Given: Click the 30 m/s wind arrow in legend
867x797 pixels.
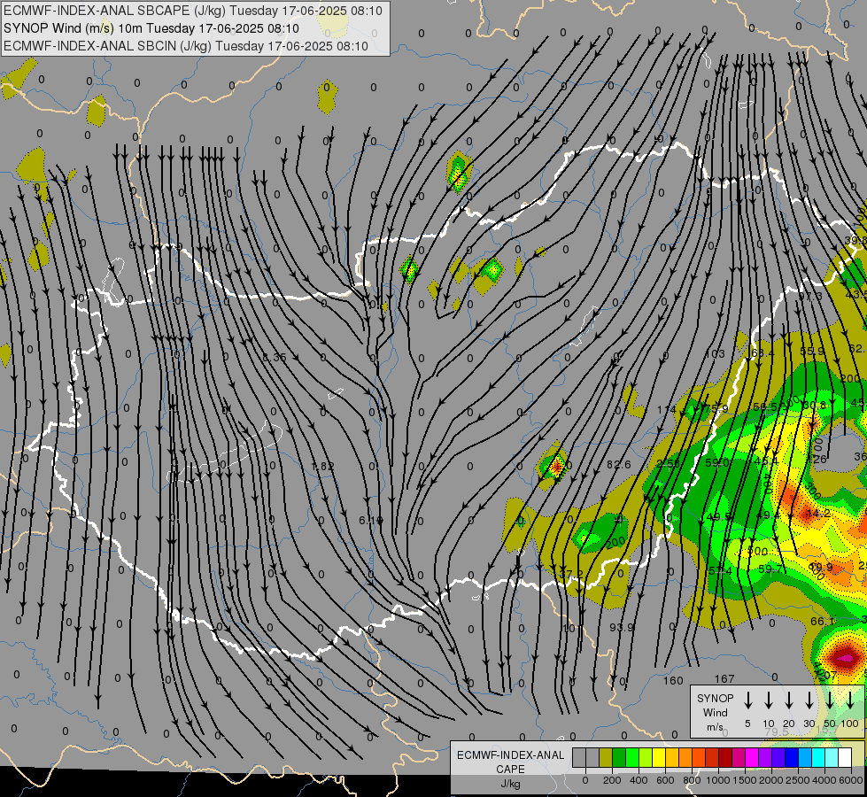Looking at the screenshot, I should (x=809, y=700).
